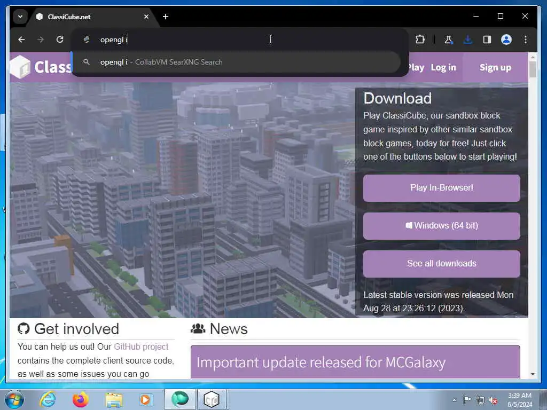Viewport: 547px width, 410px height.
Task: Toggle the browser side panel icon
Action: [x=487, y=40]
